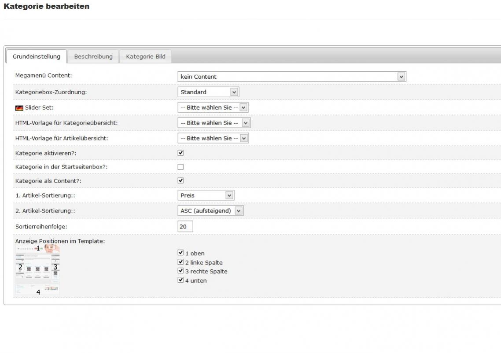This screenshot has width=501, height=353.
Task: Uncheck the 1 oben position checkbox
Action: pyautogui.click(x=181, y=253)
